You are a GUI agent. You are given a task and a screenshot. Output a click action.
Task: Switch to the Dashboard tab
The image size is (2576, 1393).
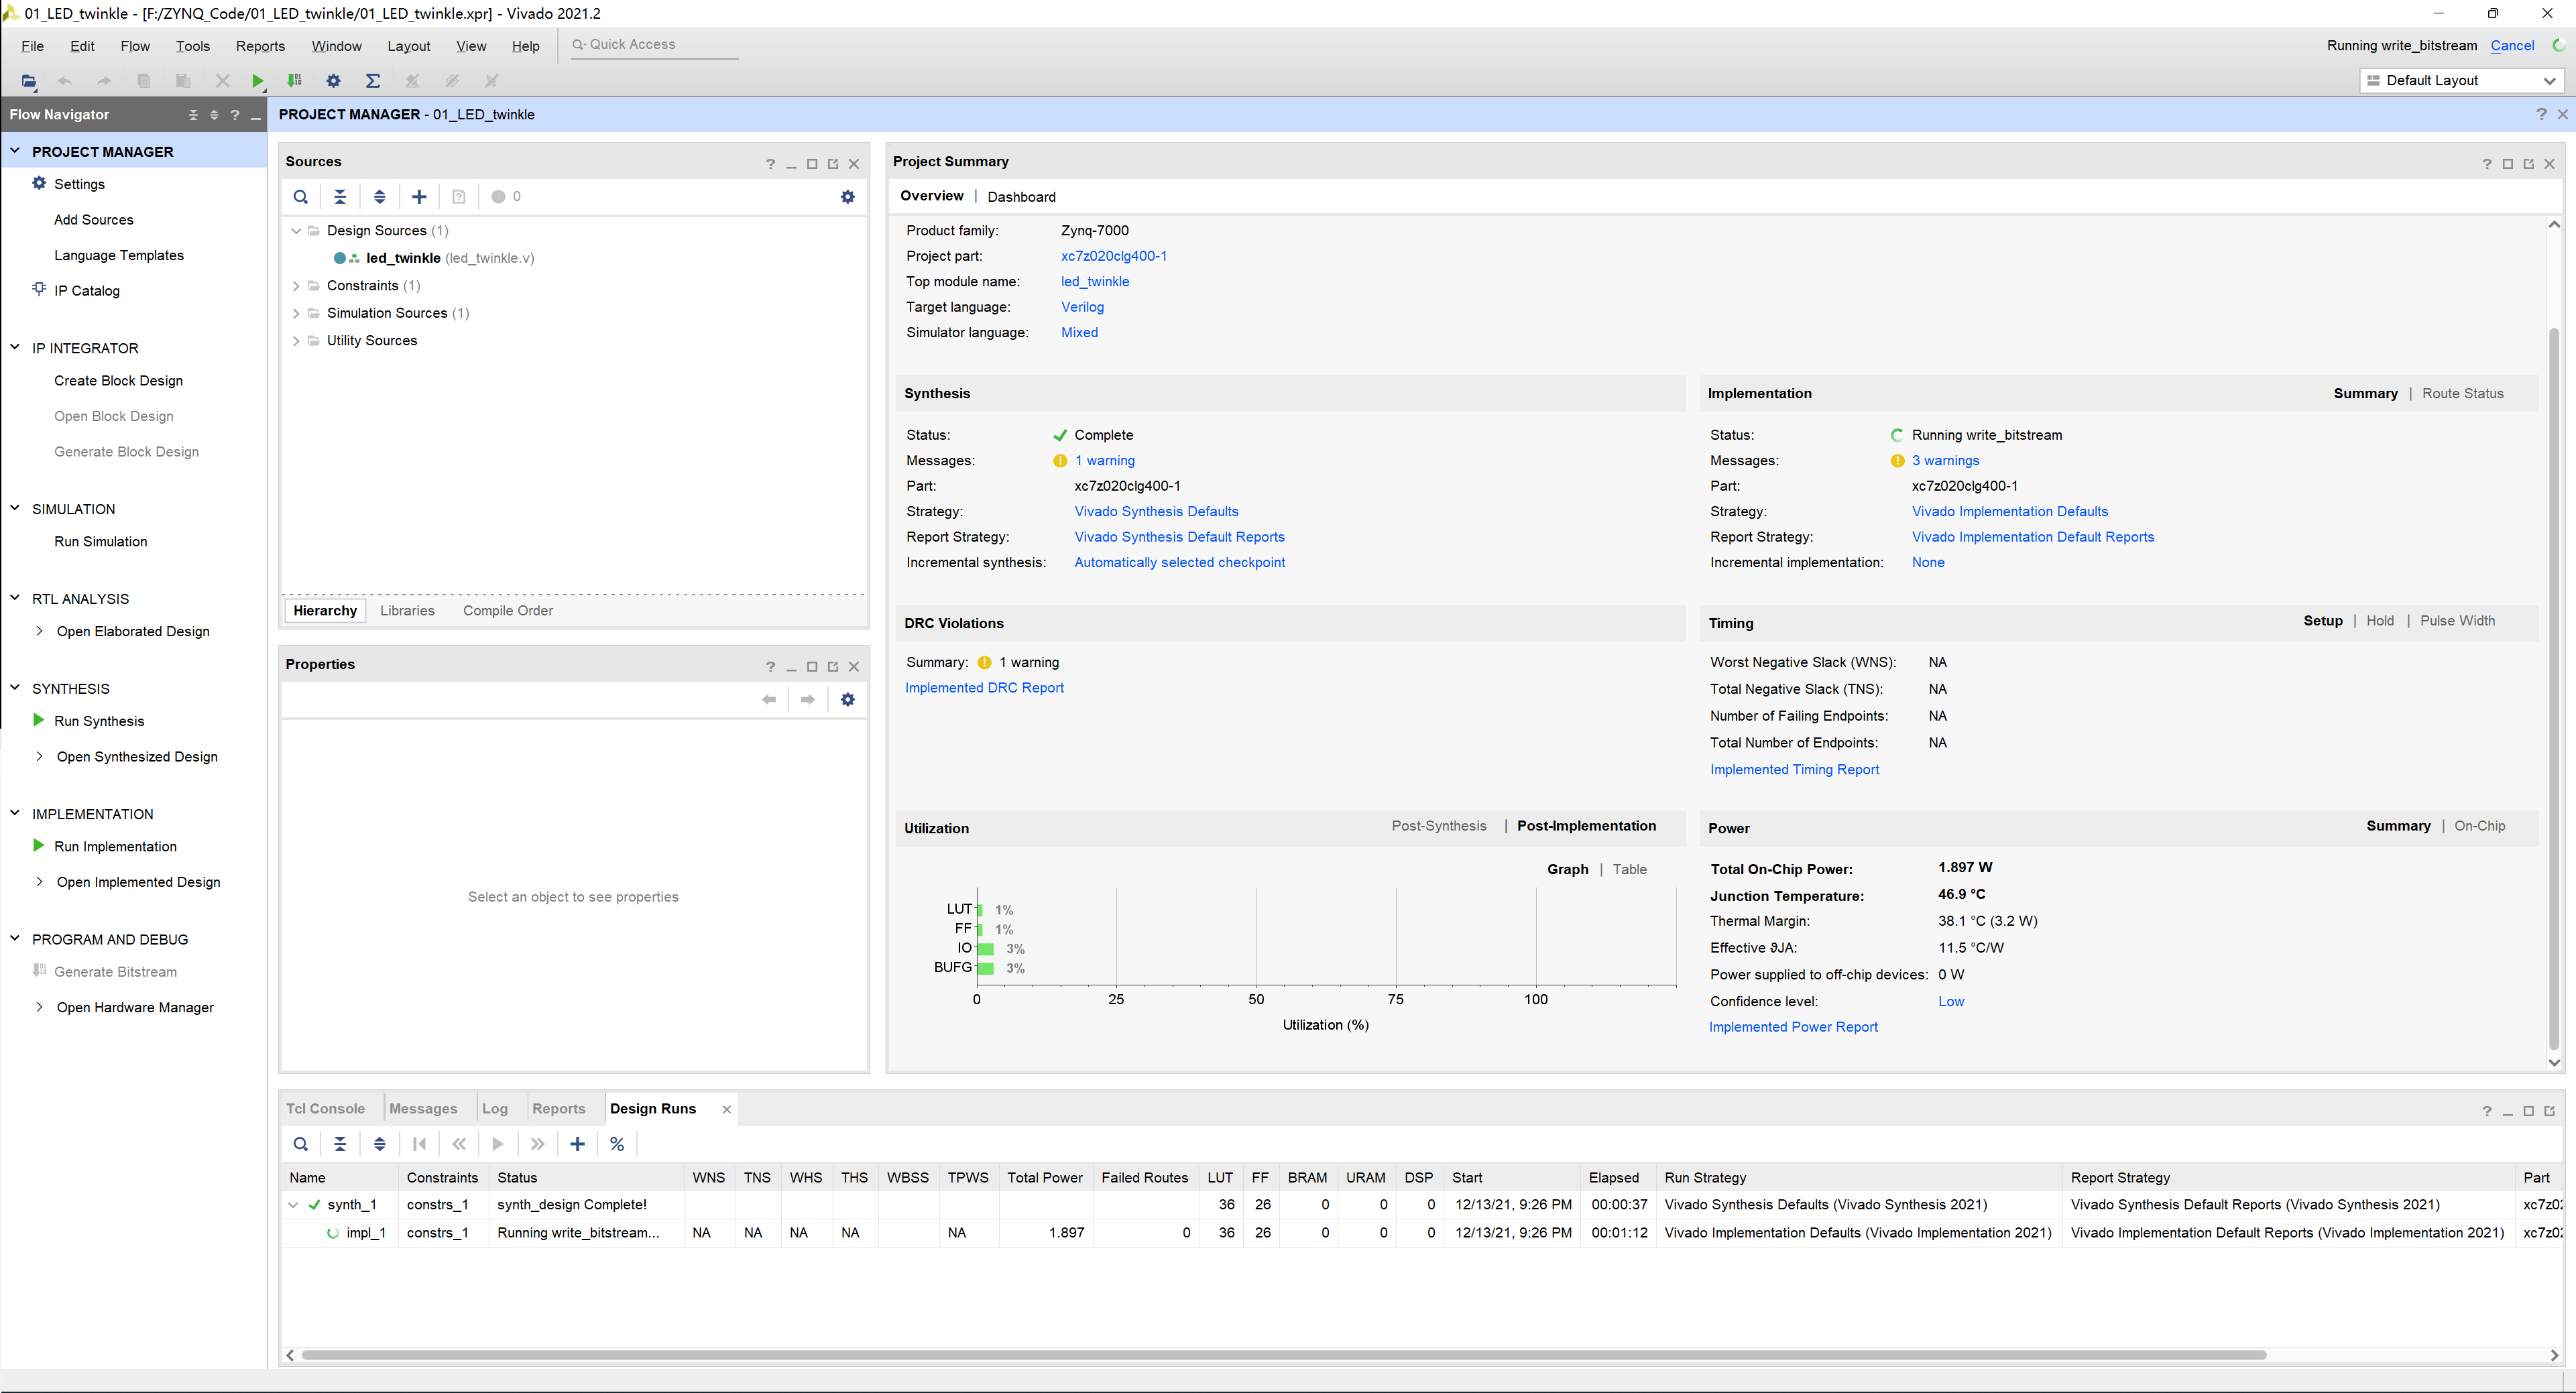[1024, 196]
